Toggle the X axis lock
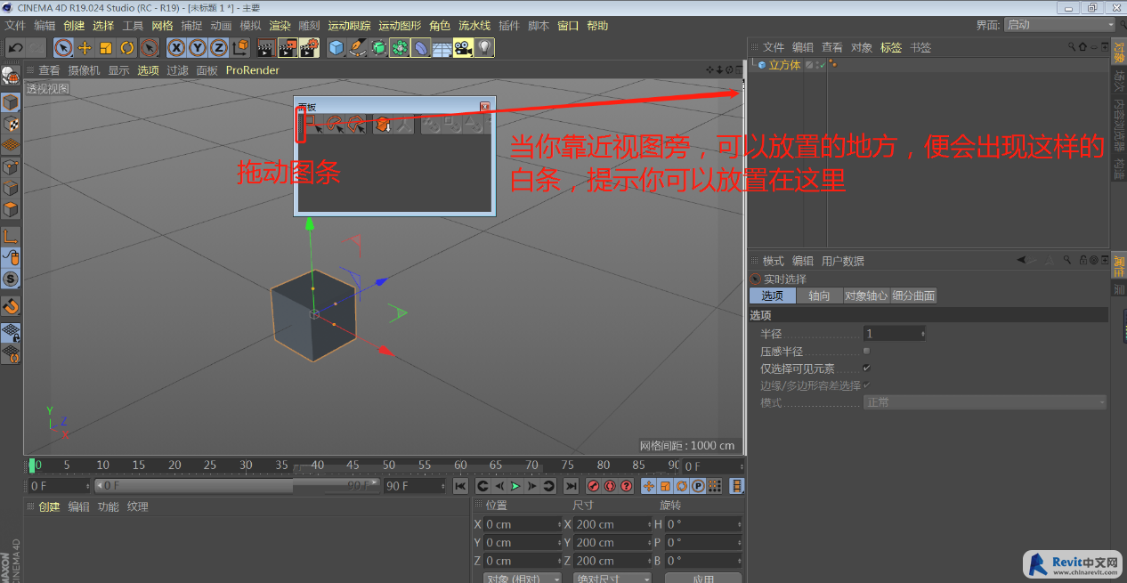The width and height of the screenshot is (1127, 583). (x=176, y=48)
